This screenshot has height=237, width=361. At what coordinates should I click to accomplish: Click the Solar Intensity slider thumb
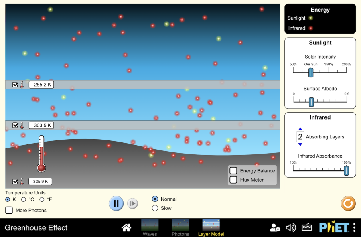(x=311, y=72)
